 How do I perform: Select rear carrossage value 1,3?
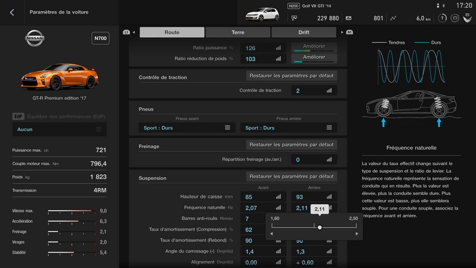[x=300, y=252]
